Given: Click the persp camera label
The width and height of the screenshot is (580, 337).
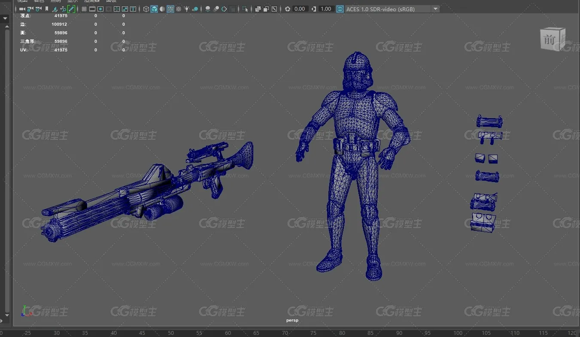Looking at the screenshot, I should point(292,320).
